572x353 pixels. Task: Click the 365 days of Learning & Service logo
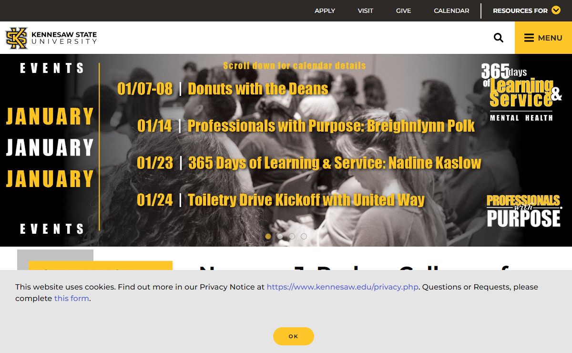[521, 92]
